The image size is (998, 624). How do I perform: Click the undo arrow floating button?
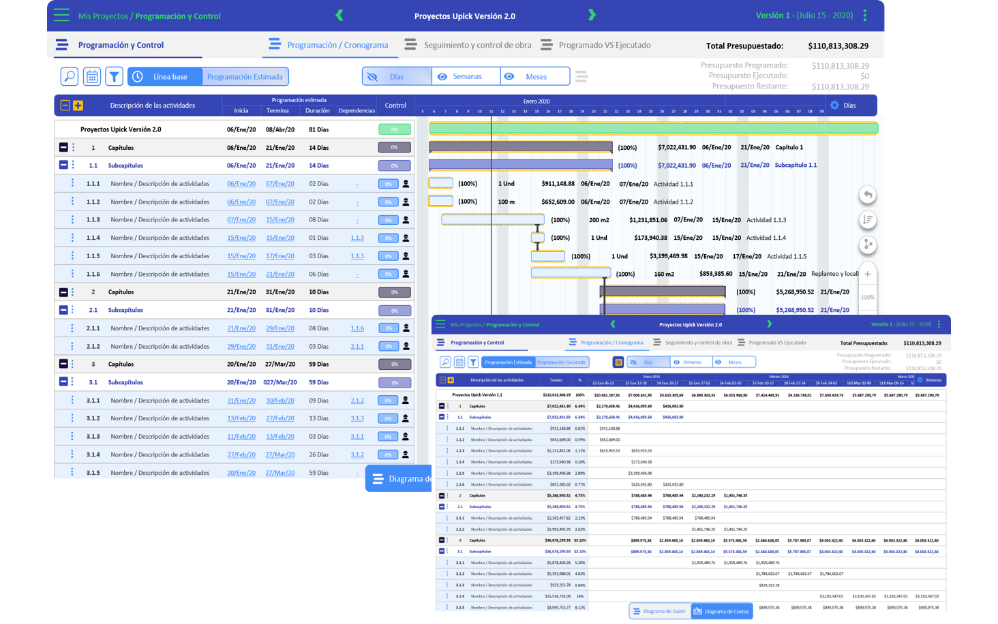pyautogui.click(x=868, y=196)
